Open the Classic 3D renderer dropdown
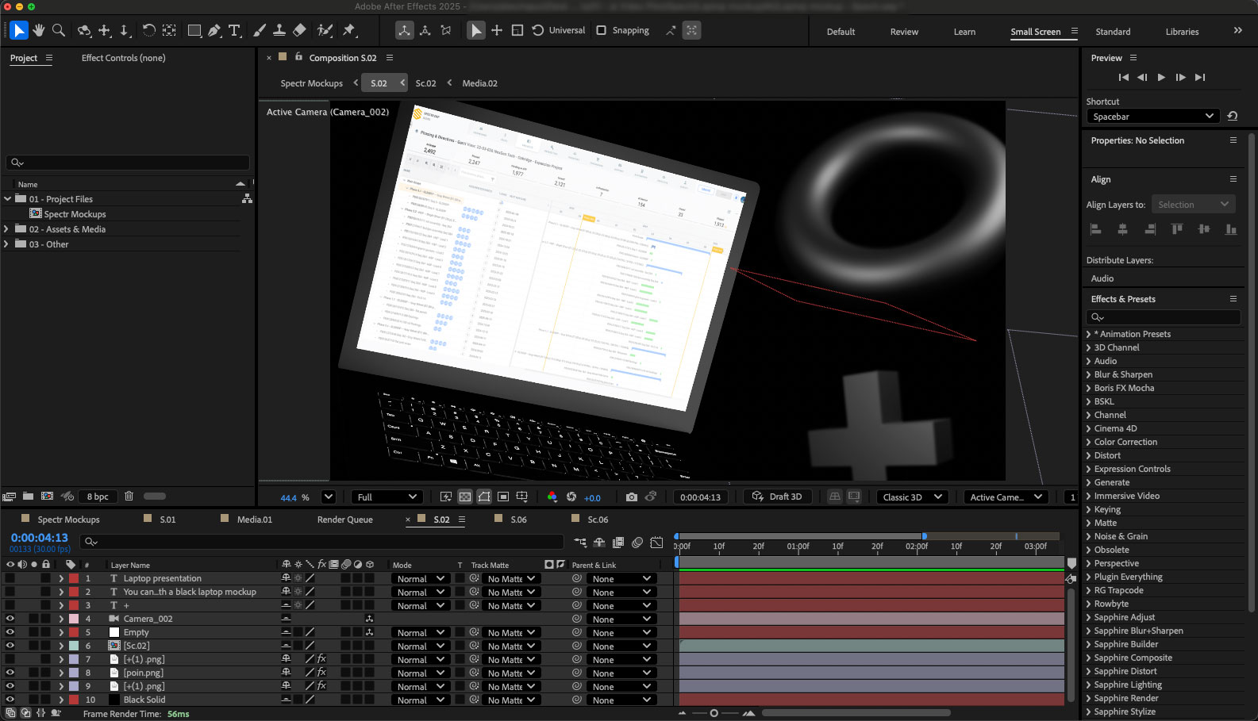The width and height of the screenshot is (1258, 721). pos(913,497)
